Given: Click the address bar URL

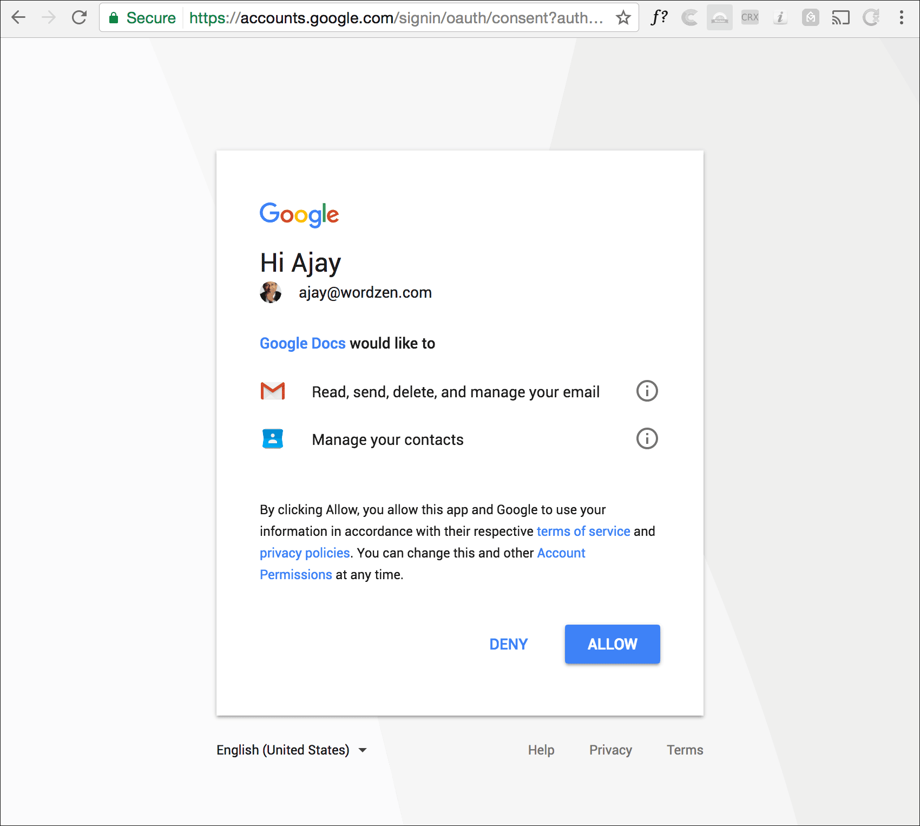Looking at the screenshot, I should pos(395,18).
